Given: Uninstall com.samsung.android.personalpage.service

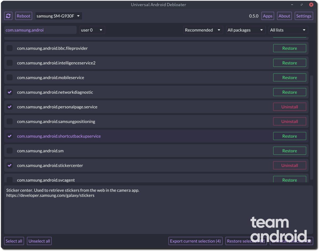Looking at the screenshot, I should point(289,107).
